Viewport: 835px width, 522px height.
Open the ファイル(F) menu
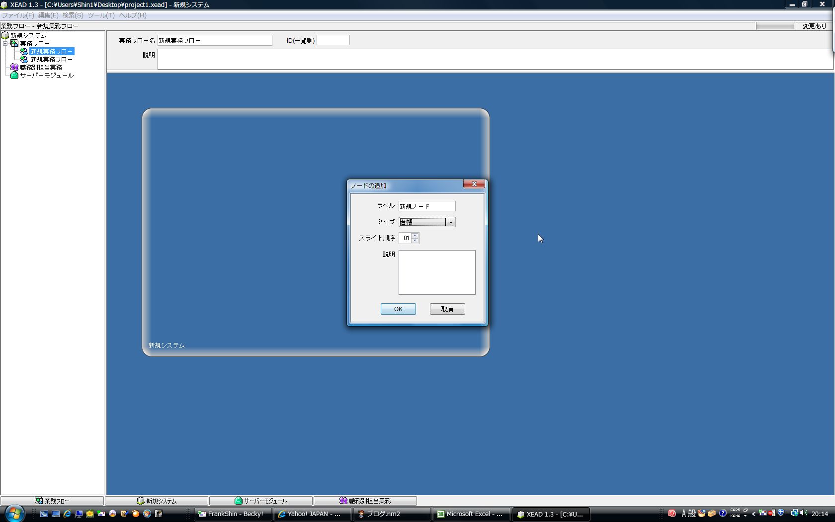pos(18,15)
